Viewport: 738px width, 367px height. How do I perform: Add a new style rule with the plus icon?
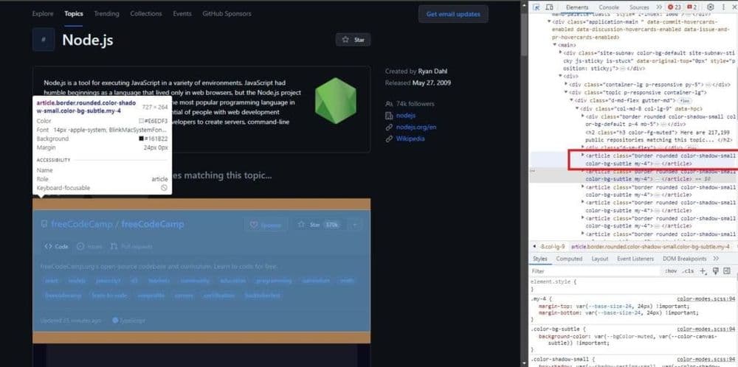coord(703,271)
